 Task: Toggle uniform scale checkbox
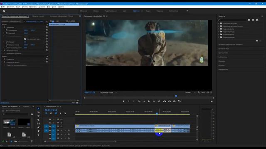point(25,39)
